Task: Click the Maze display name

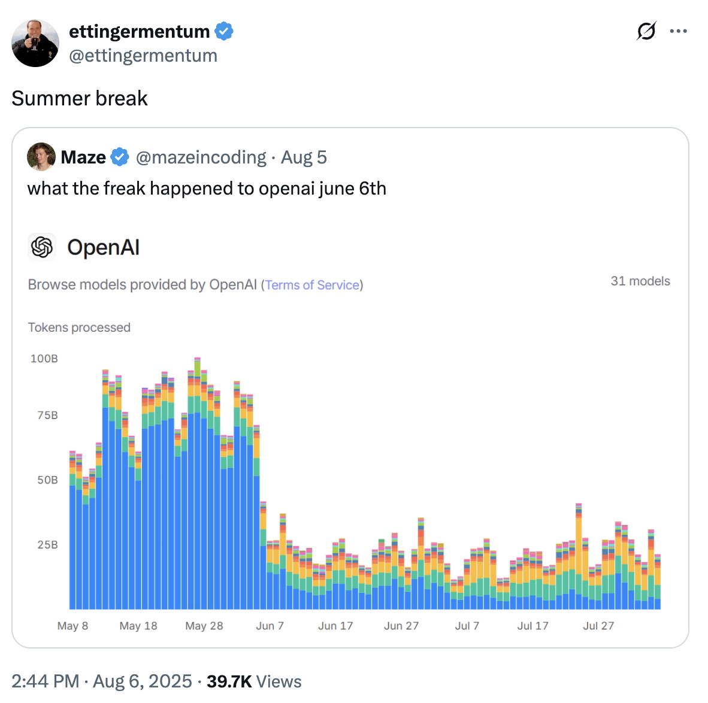Action: (x=83, y=157)
